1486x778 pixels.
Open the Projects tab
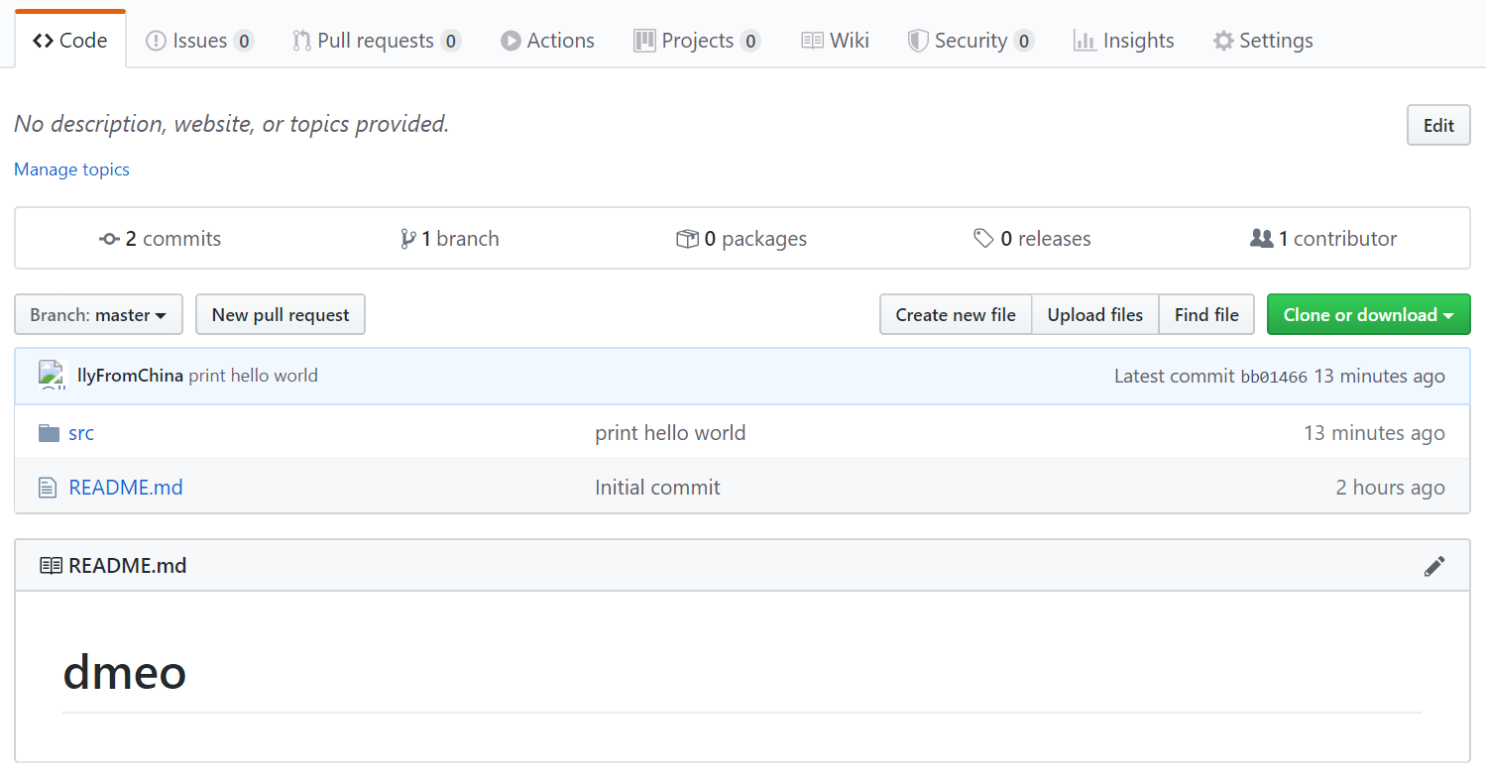tap(697, 41)
